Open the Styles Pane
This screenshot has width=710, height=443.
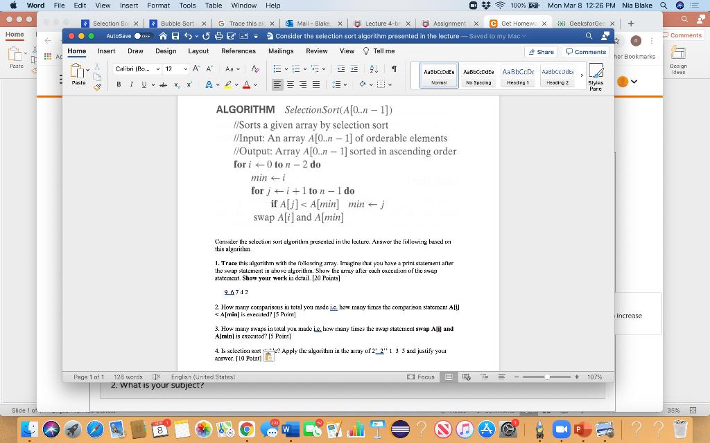tap(594, 76)
